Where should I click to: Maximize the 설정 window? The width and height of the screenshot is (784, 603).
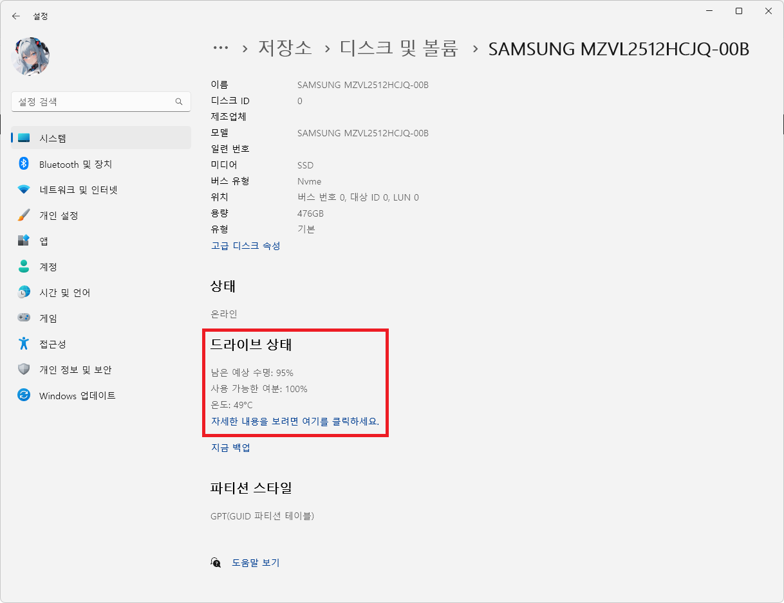point(739,11)
